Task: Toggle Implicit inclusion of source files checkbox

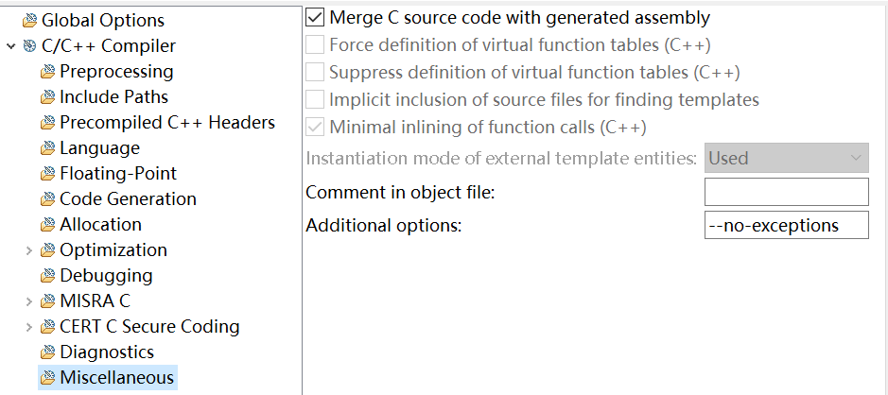Action: click(315, 100)
